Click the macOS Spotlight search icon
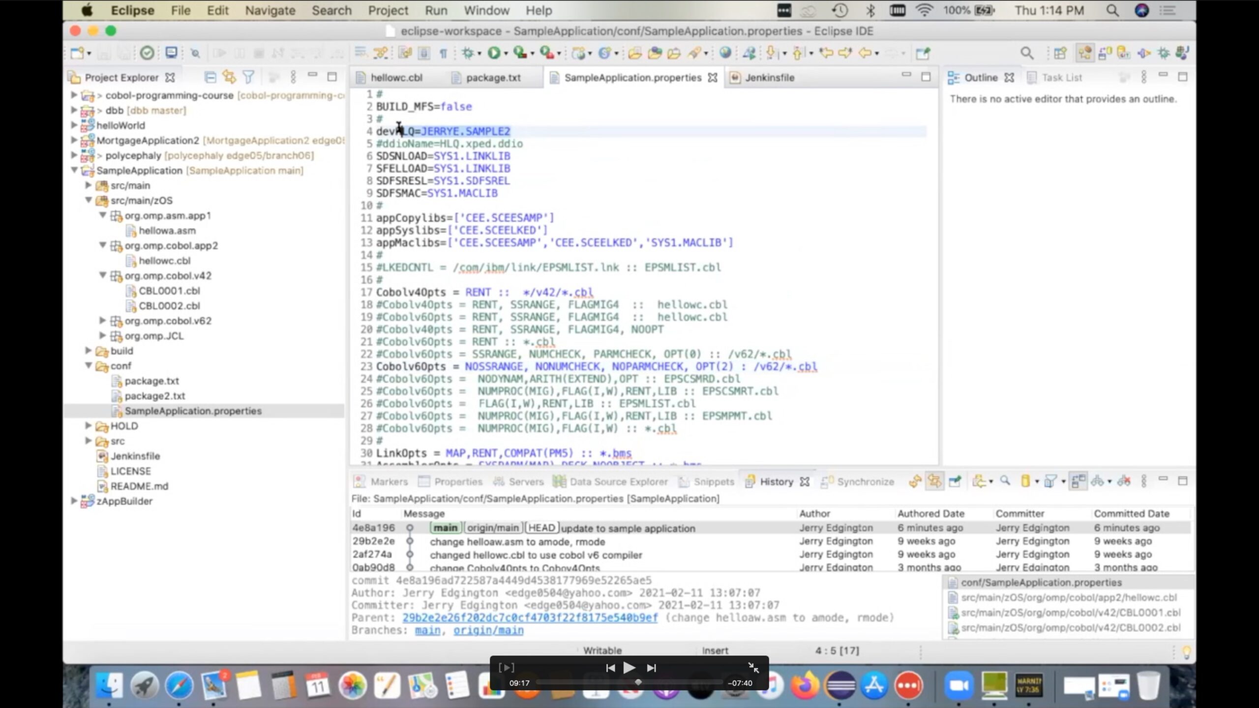The width and height of the screenshot is (1259, 708). click(1112, 10)
